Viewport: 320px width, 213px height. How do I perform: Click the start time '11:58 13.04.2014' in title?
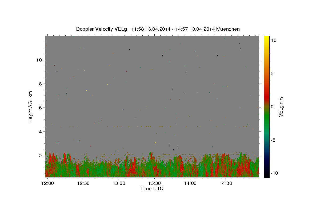151,29
